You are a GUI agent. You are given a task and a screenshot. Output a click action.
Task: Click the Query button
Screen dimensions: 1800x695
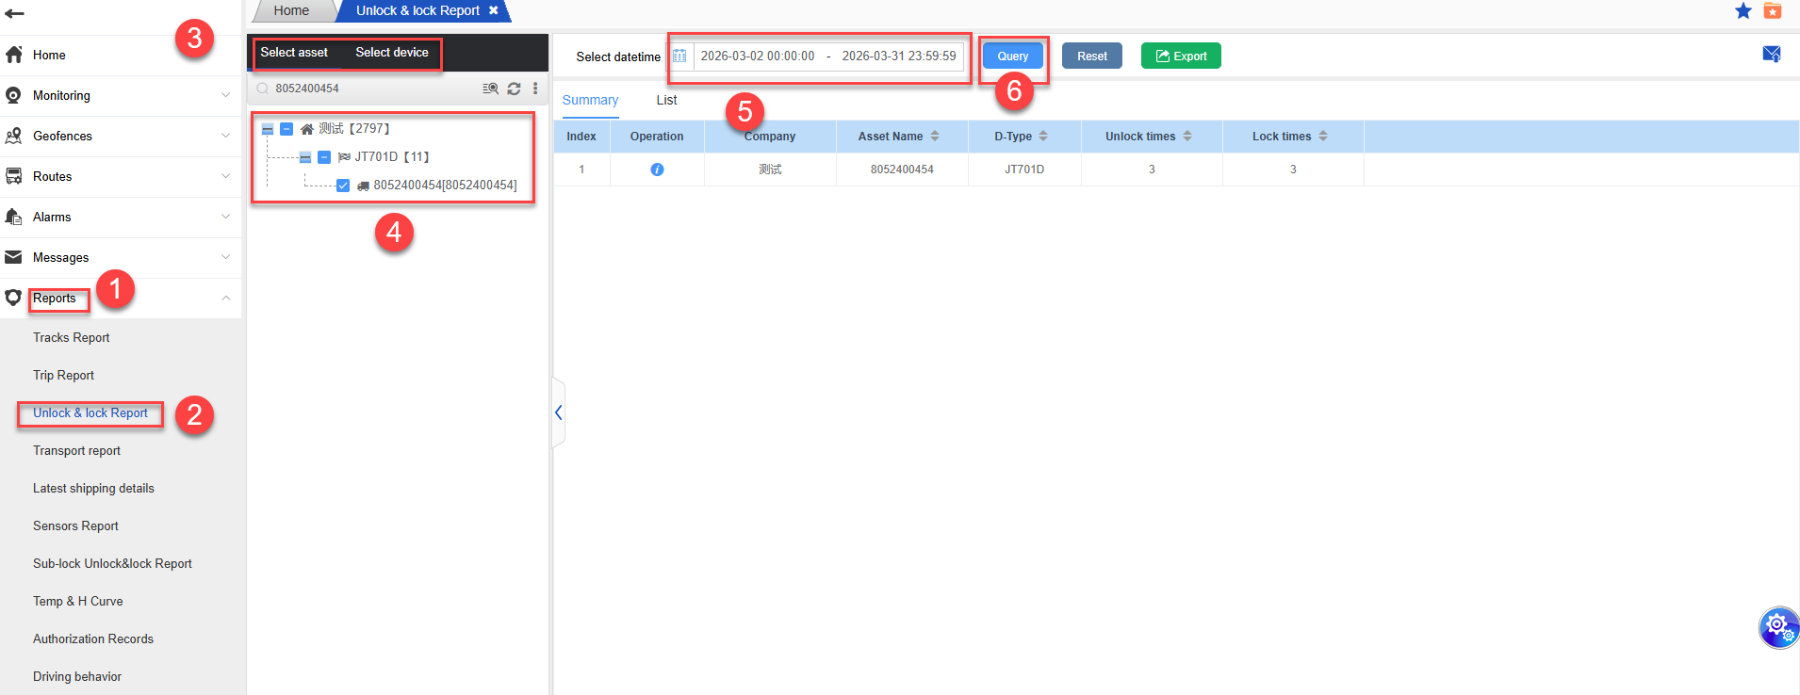1012,57
